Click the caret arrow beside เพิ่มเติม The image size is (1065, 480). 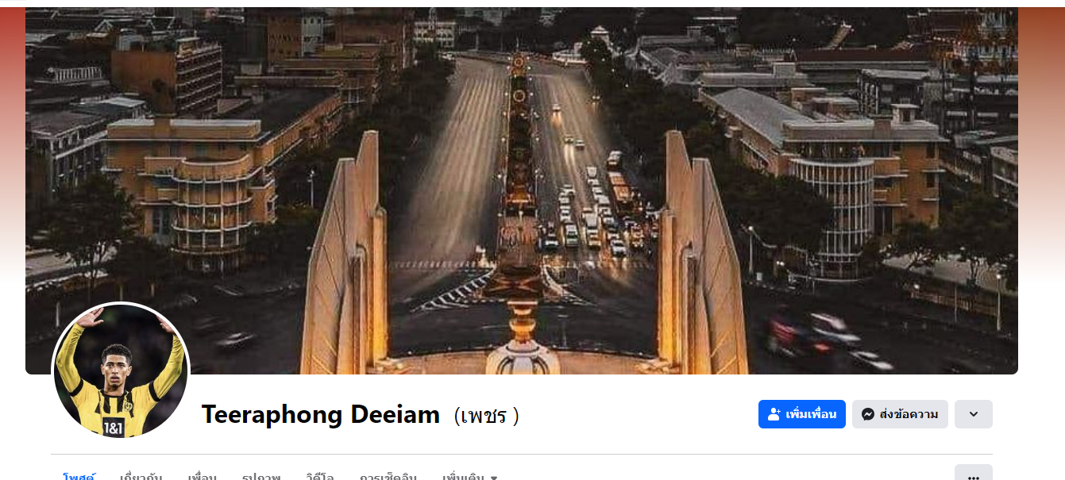point(494,478)
